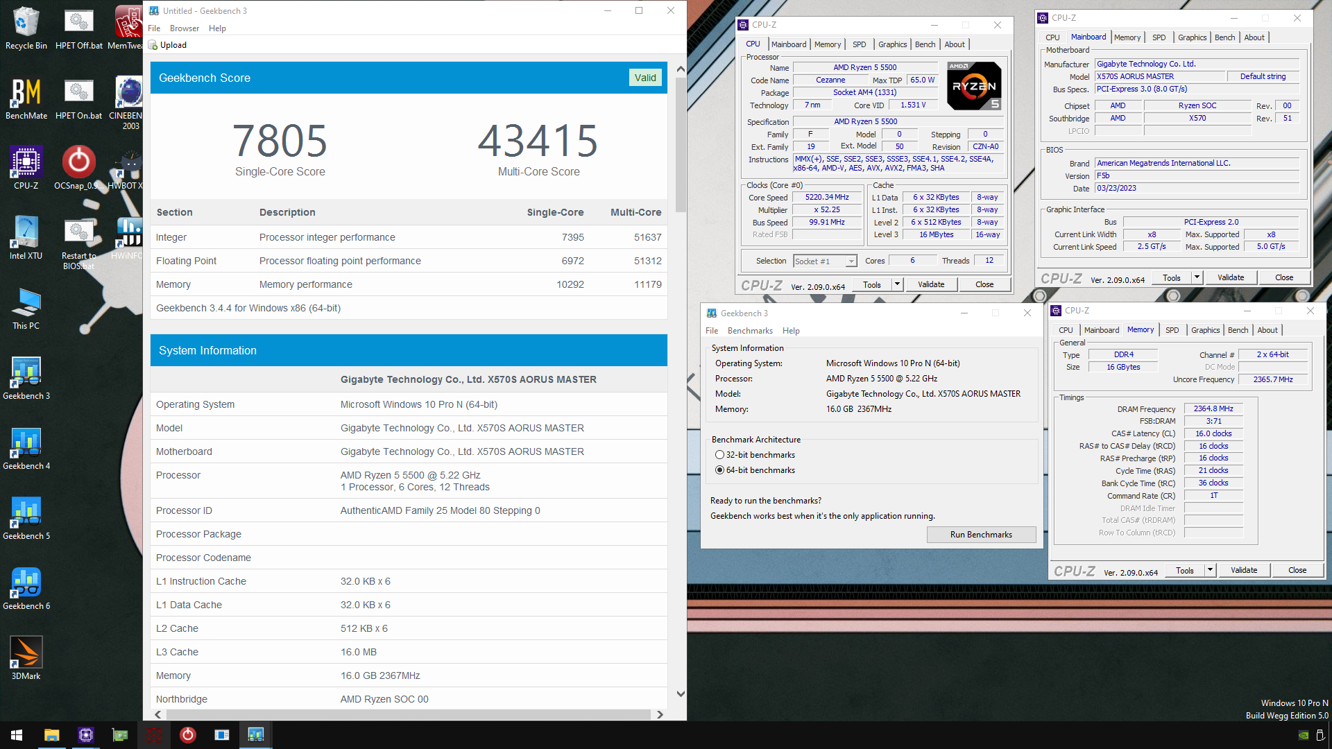The width and height of the screenshot is (1332, 749).
Task: Click the multi-core score 43415
Action: pos(538,141)
